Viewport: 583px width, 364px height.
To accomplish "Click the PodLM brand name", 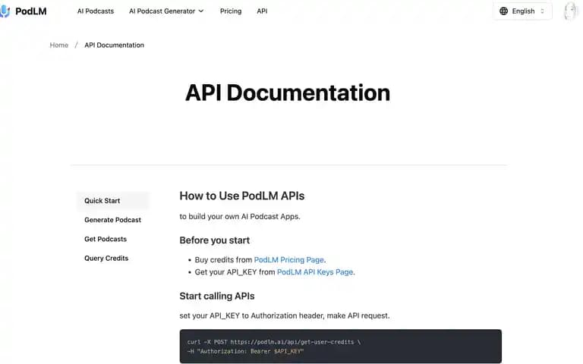I will coord(31,11).
